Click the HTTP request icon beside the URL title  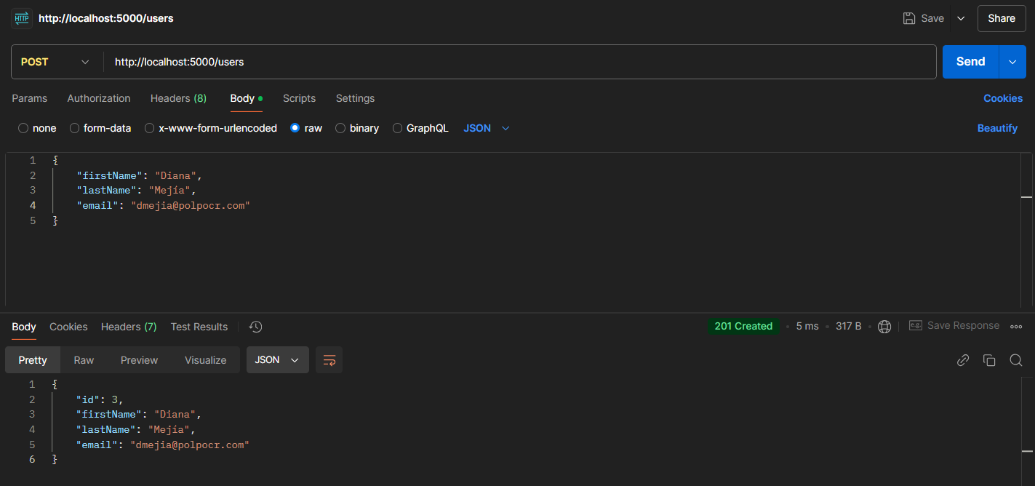pyautogui.click(x=20, y=17)
